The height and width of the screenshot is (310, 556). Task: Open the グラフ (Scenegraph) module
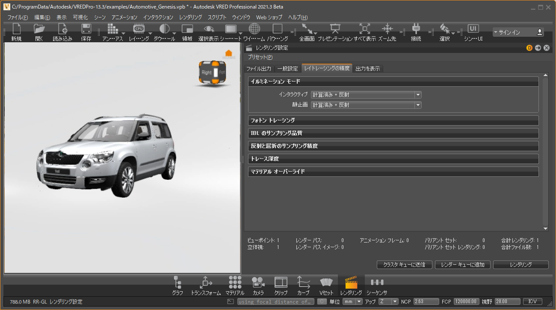tap(177, 286)
